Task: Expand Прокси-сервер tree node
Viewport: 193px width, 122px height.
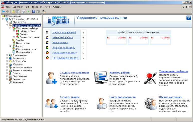Action: [x=7, y=55]
